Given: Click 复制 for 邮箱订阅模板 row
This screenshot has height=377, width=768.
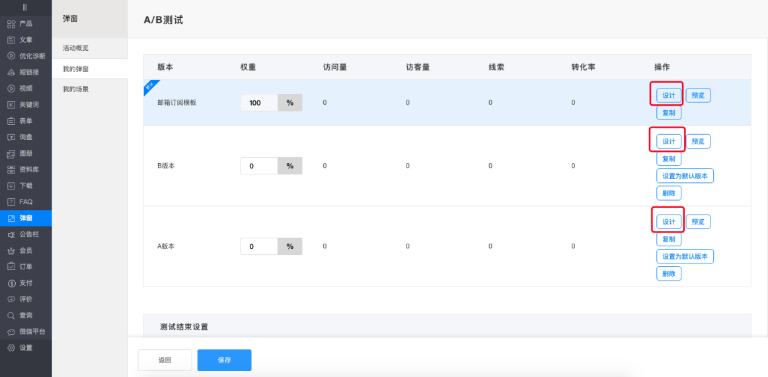Looking at the screenshot, I should 669,113.
